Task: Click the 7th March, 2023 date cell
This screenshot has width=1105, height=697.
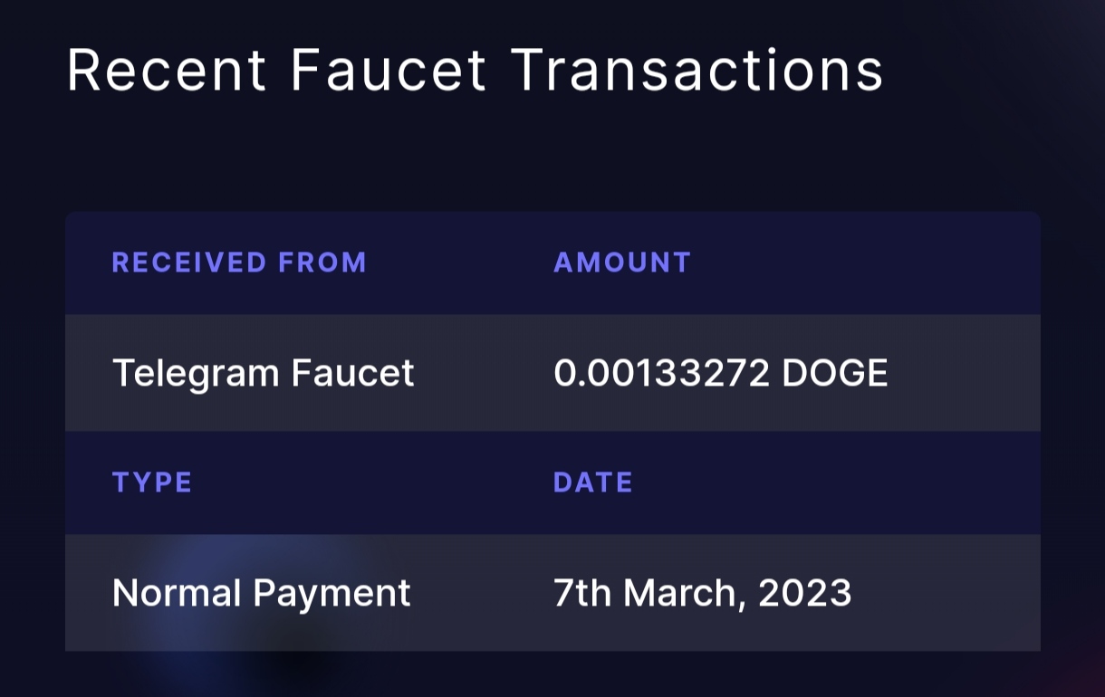Action: tap(703, 594)
